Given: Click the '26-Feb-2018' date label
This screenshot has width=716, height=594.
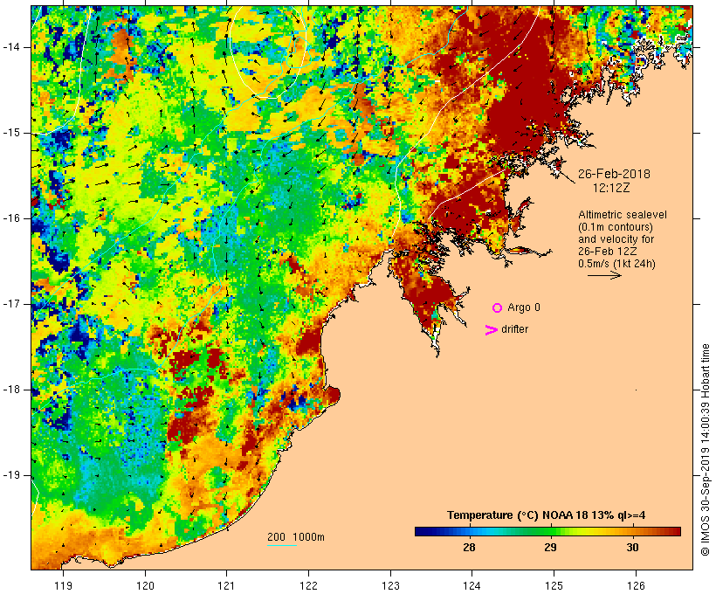Looking at the screenshot, I should [x=614, y=174].
